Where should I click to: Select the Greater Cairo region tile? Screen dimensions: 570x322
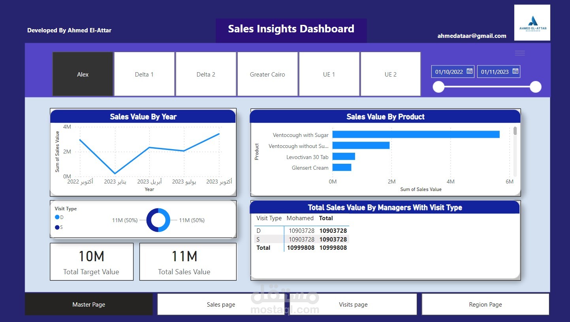click(x=267, y=74)
